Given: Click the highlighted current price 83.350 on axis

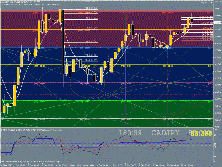Looking at the screenshot, I should pyautogui.click(x=218, y=22).
